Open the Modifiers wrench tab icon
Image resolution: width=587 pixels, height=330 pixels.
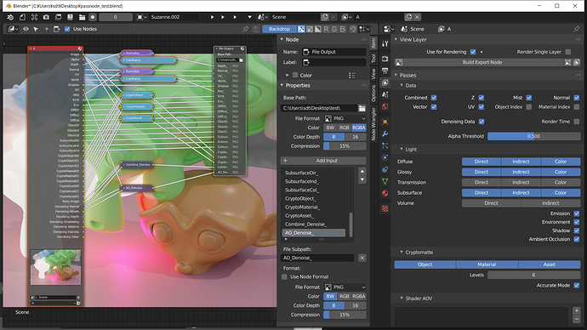tap(385, 134)
